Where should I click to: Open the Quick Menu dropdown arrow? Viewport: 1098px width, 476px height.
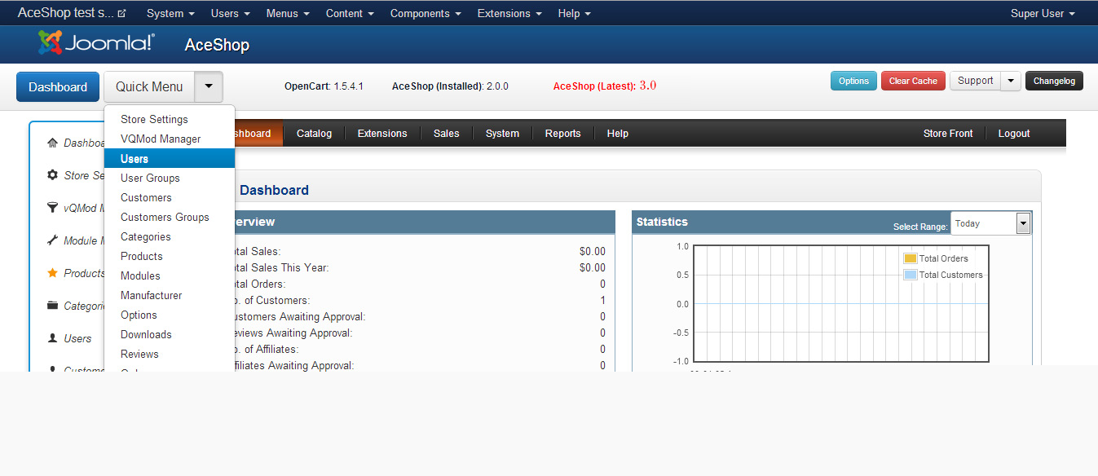click(x=209, y=86)
